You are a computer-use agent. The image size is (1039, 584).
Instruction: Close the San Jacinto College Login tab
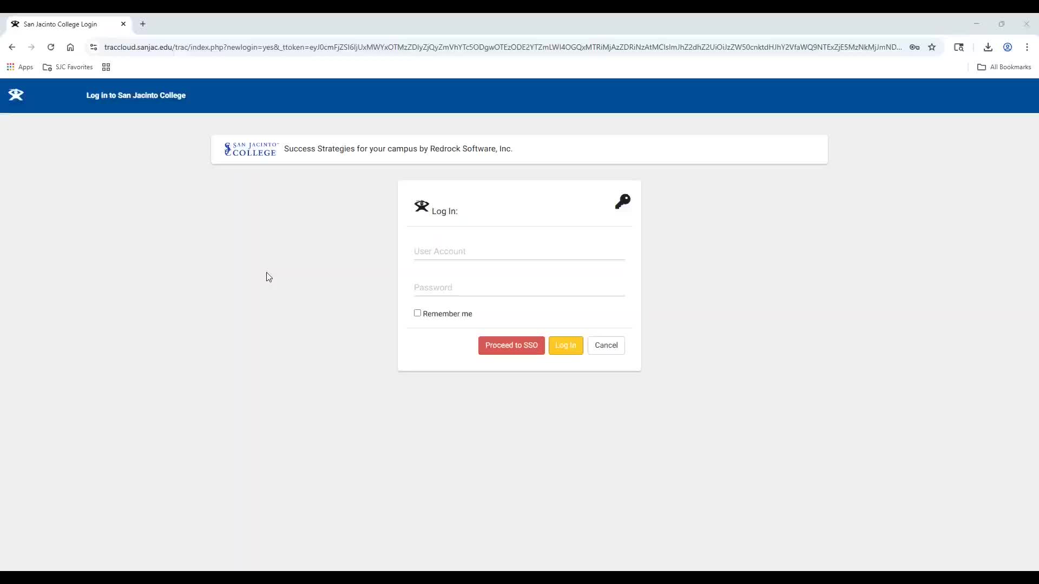pos(123,24)
